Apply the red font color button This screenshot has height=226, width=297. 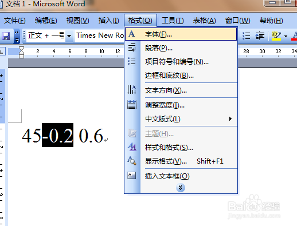tap(294, 36)
